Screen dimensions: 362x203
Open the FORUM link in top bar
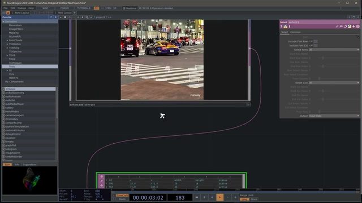64,8
